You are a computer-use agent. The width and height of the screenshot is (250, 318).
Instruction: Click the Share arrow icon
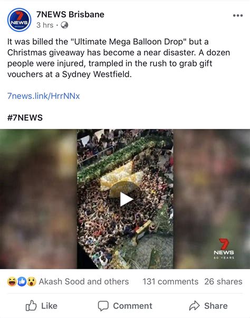pos(194,306)
